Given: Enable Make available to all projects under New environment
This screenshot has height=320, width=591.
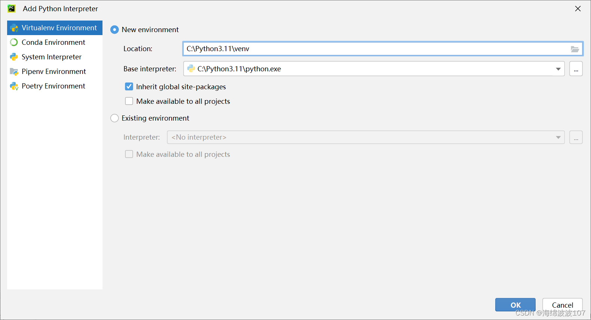Looking at the screenshot, I should (x=129, y=101).
